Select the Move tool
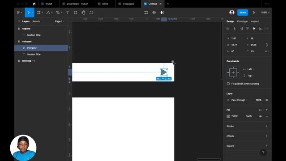This screenshot has height=161, width=286. pos(29,13)
